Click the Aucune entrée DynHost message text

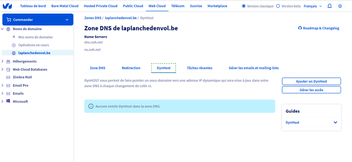point(128,106)
